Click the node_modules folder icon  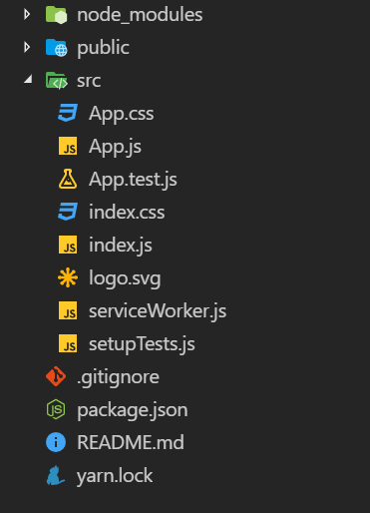click(56, 15)
